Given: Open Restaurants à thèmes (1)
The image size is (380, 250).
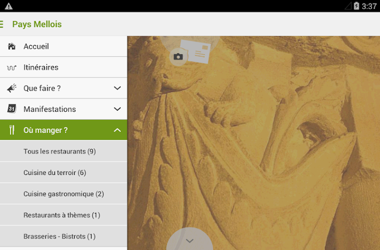Looking at the screenshot, I should [64, 215].
